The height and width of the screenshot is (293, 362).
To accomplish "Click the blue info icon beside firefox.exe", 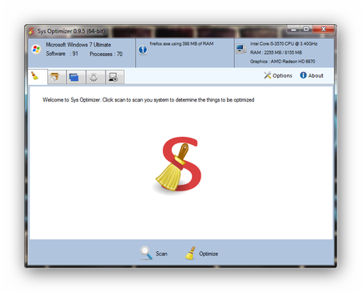I will point(143,50).
